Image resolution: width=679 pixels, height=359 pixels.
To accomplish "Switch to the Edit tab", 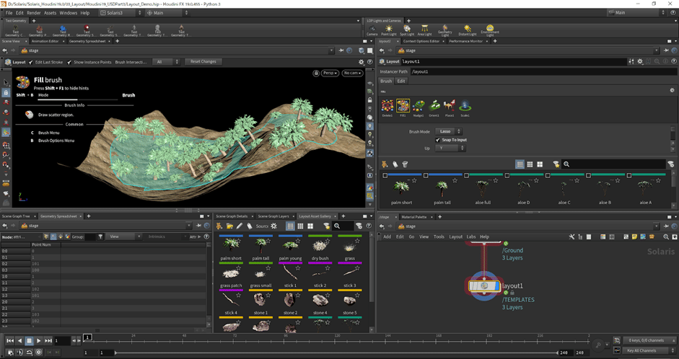I will click(x=401, y=81).
